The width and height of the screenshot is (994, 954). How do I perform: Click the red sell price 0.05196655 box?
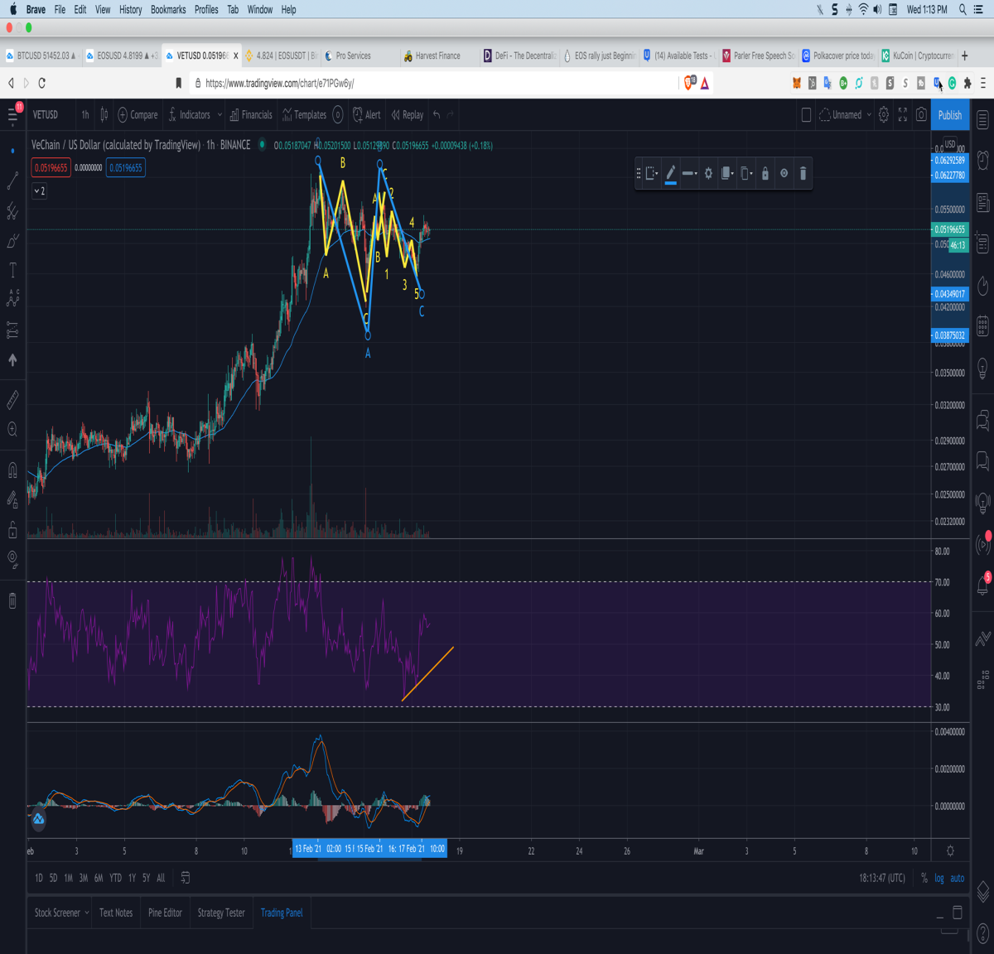tap(51, 167)
